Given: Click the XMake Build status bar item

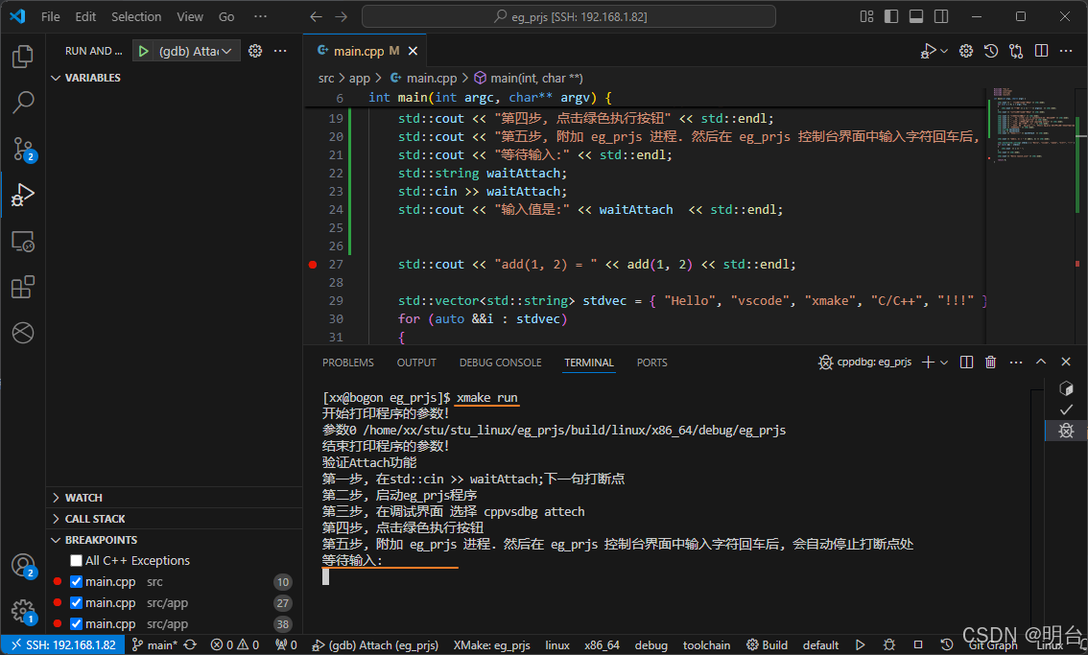Looking at the screenshot, I should (x=767, y=644).
